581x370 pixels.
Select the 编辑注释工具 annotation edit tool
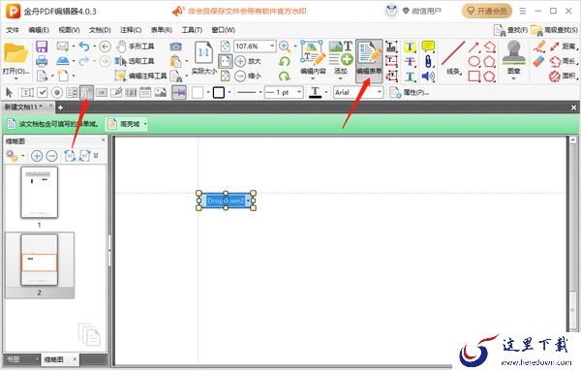[x=140, y=76]
